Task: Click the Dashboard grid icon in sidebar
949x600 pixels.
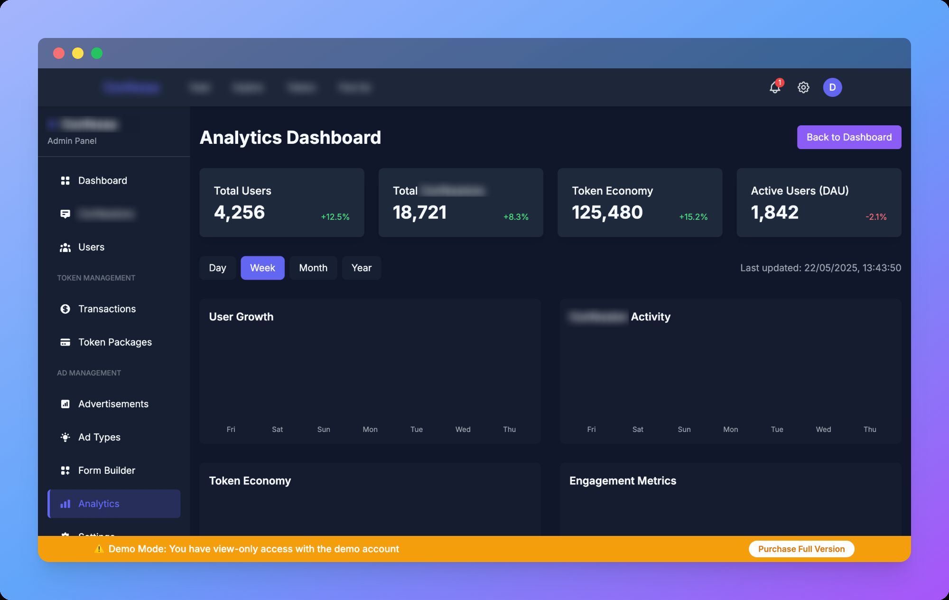Action: (x=65, y=181)
